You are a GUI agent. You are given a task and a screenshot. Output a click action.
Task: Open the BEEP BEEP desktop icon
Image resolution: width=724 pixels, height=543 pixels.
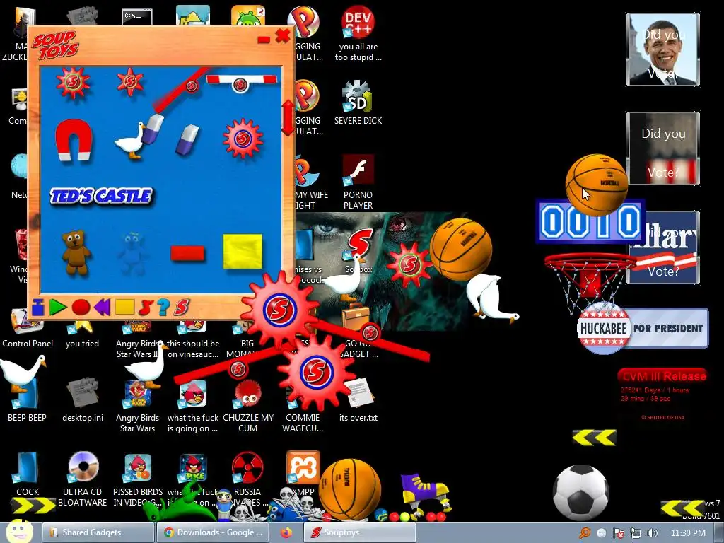click(27, 401)
